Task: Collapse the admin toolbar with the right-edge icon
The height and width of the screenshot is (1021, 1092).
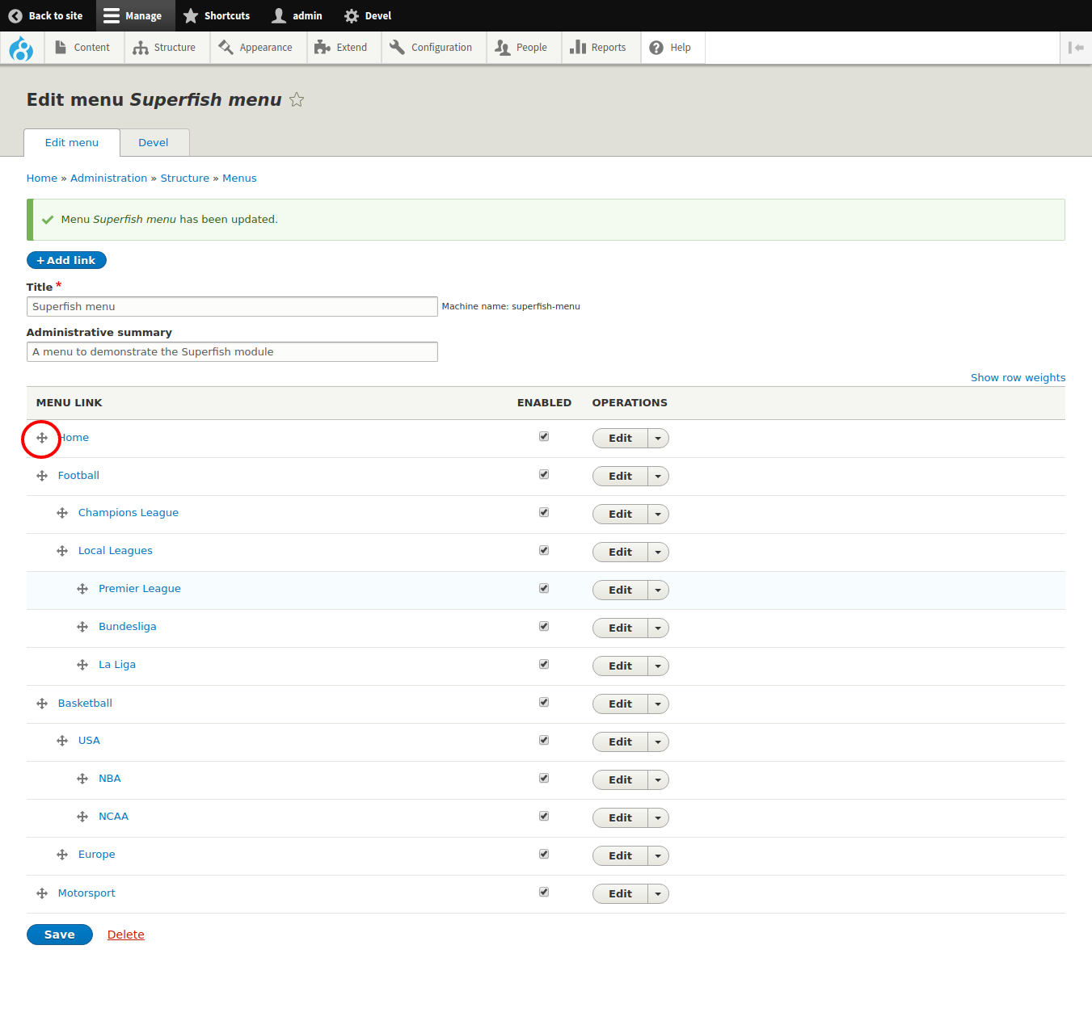Action: pyautogui.click(x=1076, y=48)
